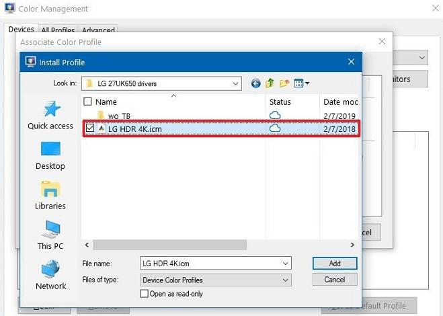Image resolution: width=443 pixels, height=316 pixels.
Task: Open Quick access in the places bar
Action: click(50, 116)
